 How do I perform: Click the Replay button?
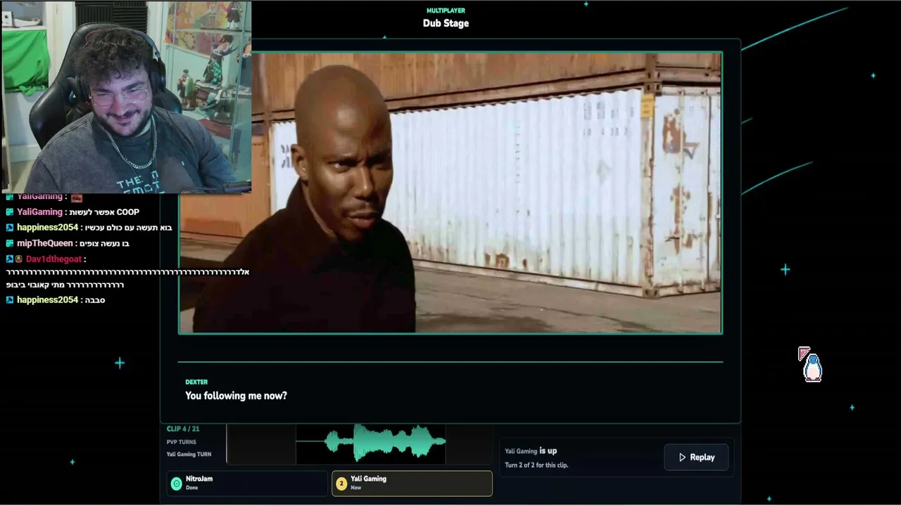point(697,458)
